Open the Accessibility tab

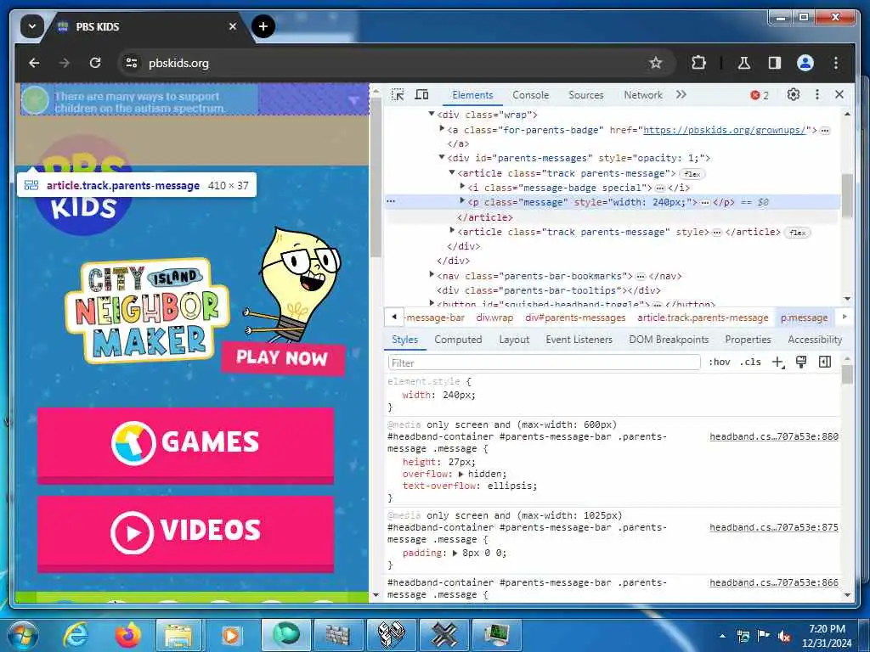point(815,340)
